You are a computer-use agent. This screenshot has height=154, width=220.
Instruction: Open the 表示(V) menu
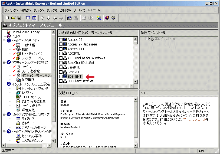(38, 10)
